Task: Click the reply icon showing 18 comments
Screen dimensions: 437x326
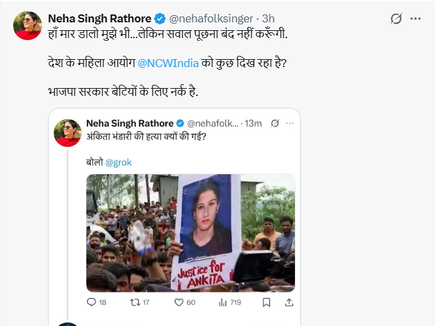Action: pos(92,302)
